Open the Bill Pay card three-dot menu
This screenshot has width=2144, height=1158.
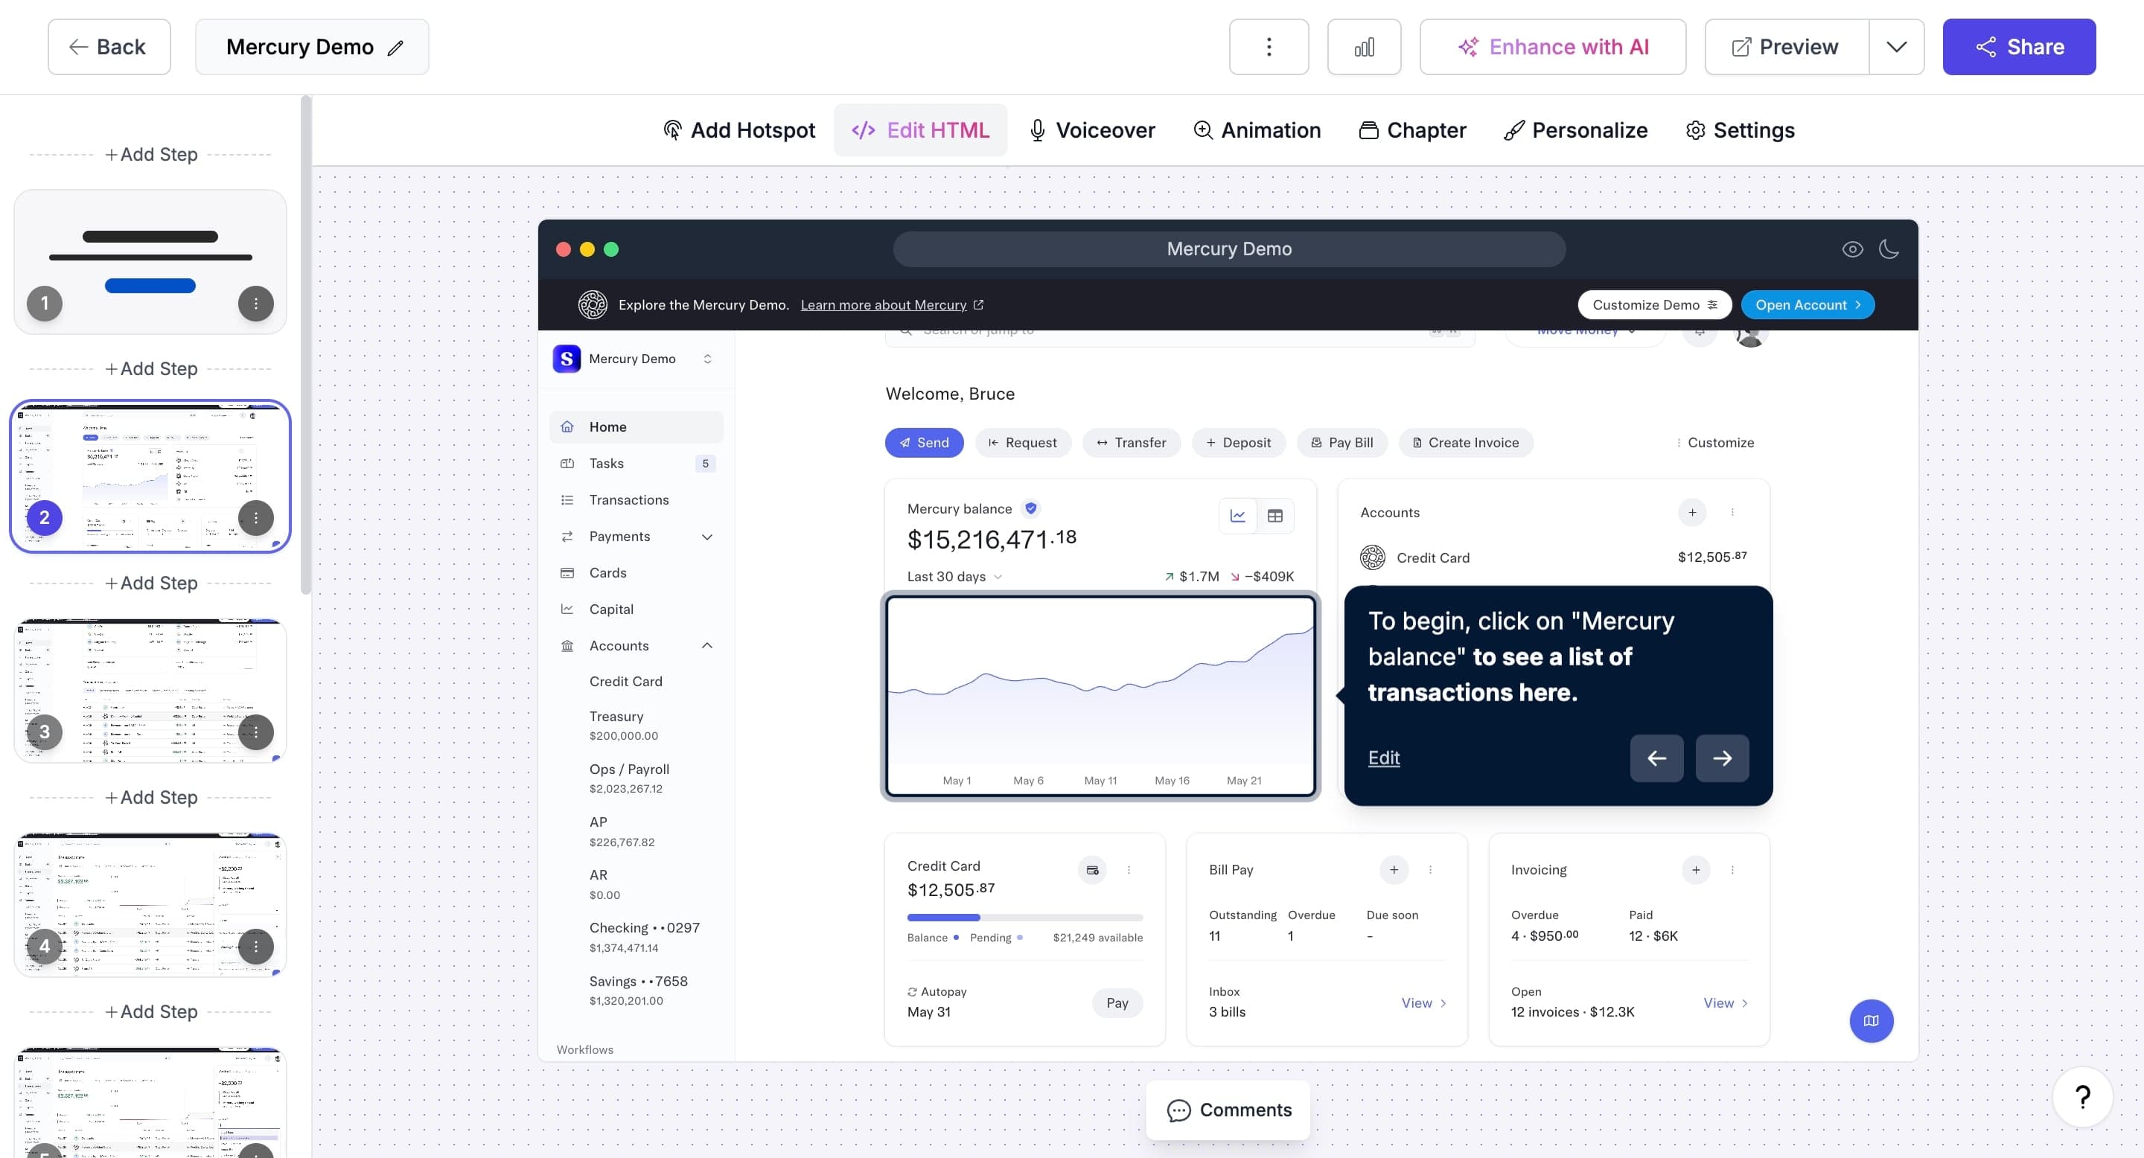(1430, 870)
